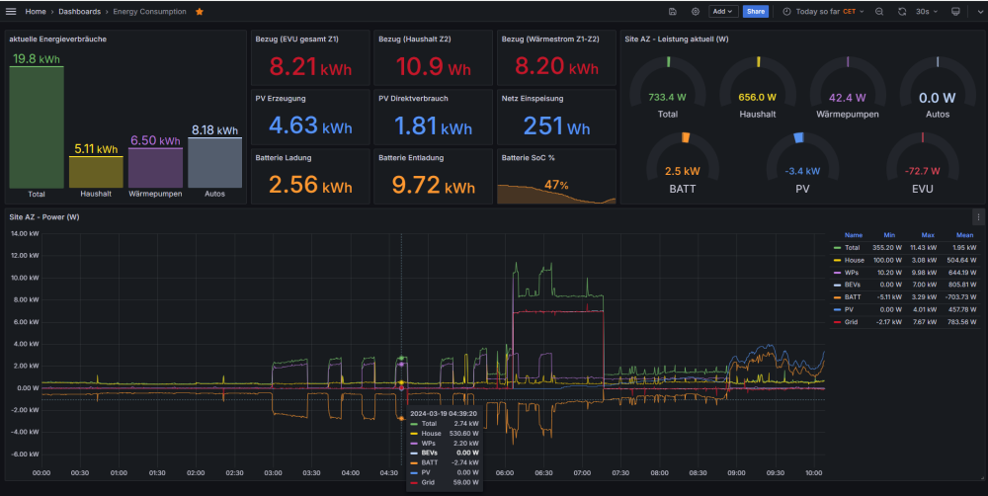Sort the legend by the Name column
This screenshot has height=496, width=988.
click(x=854, y=235)
